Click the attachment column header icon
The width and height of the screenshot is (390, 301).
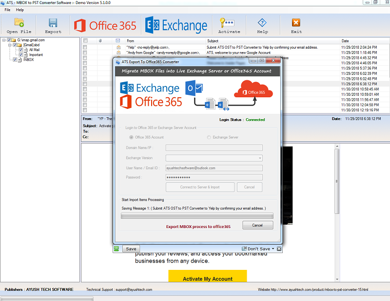pos(100,41)
